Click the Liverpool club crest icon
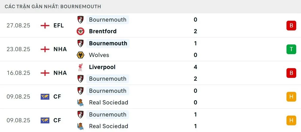 (81, 67)
